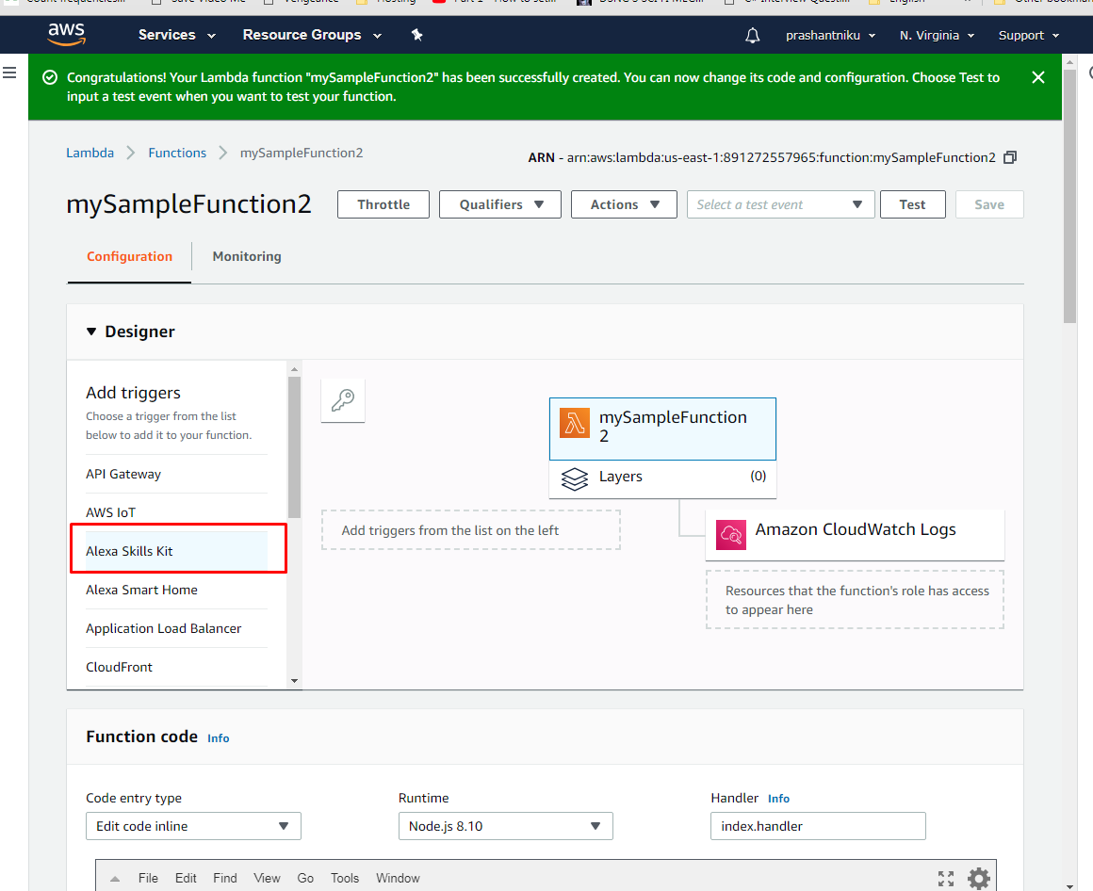Open the Support menu
Screen dimensions: 1093x891
[1029, 35]
